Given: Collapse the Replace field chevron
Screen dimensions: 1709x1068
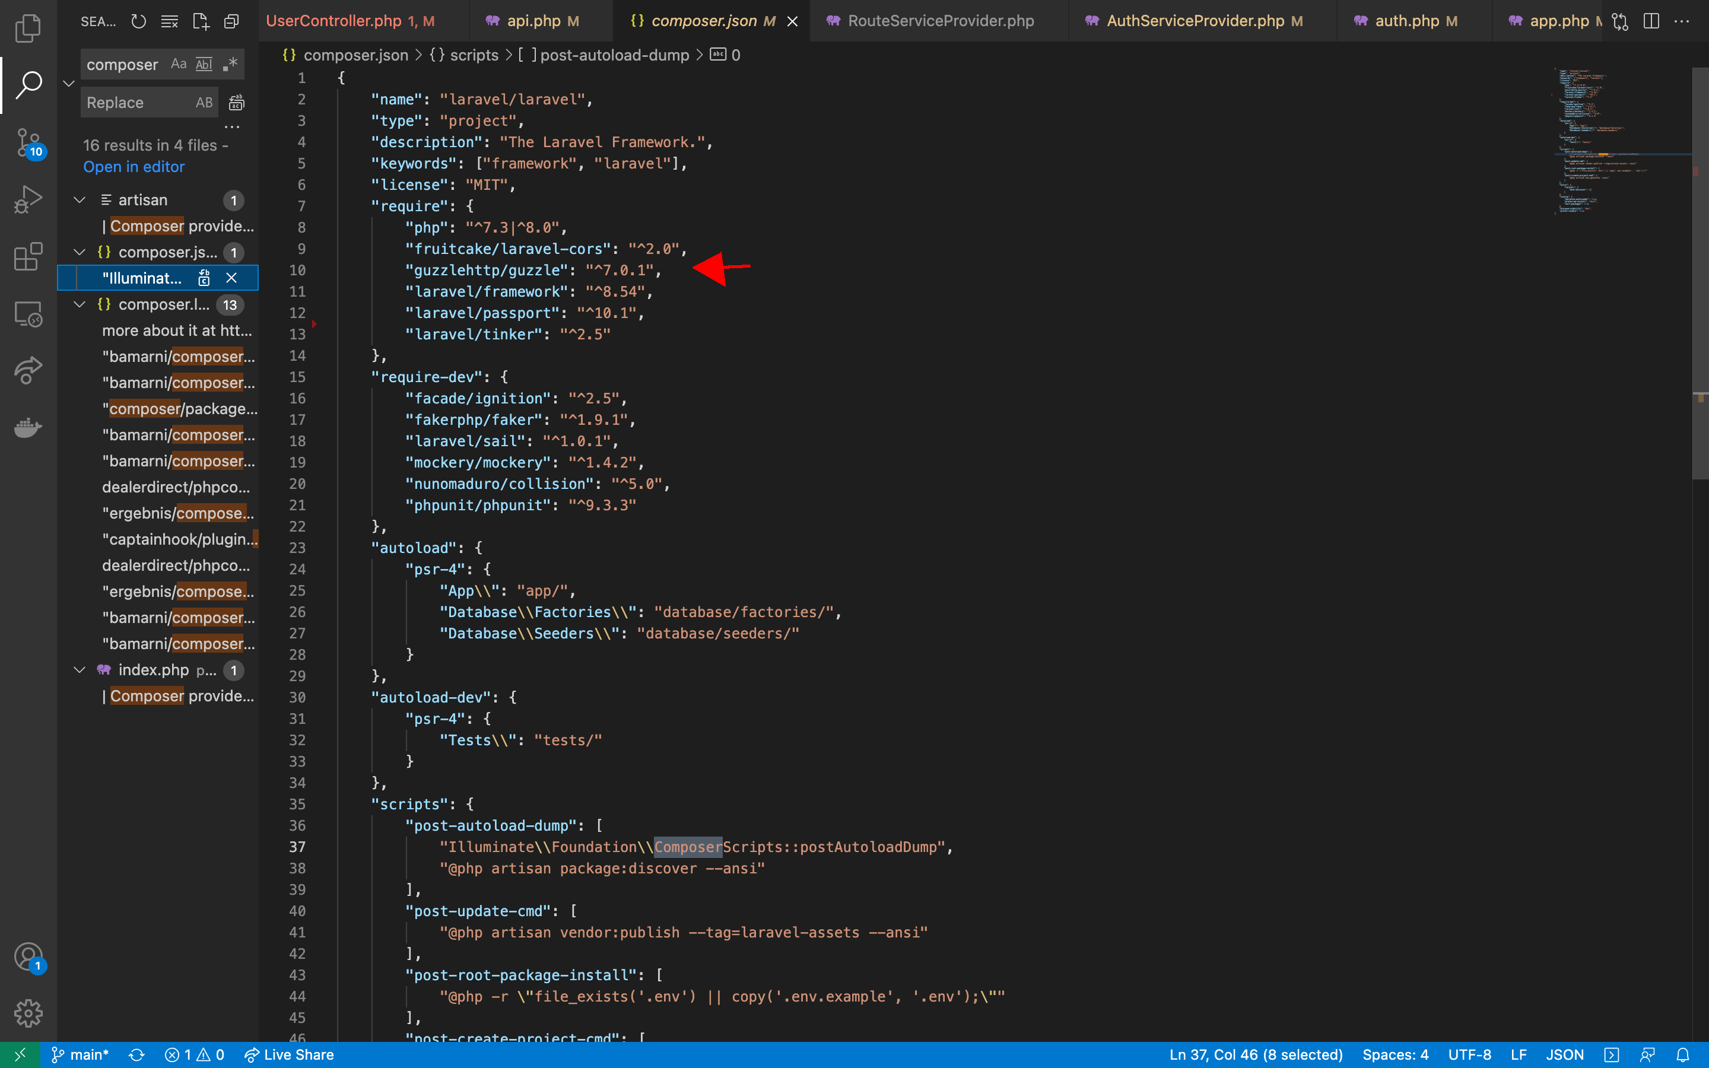Looking at the screenshot, I should [68, 83].
